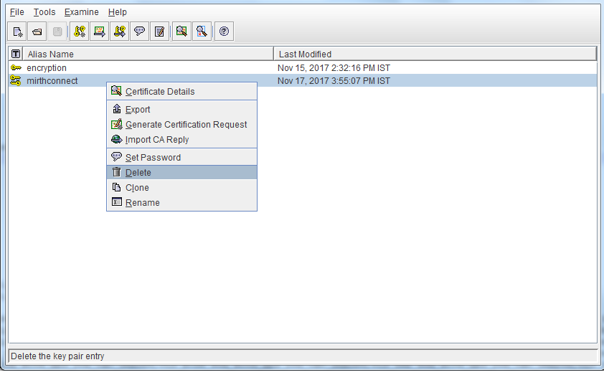Sort entries by the Last Modified column header
Screen dimensions: 604x375
click(x=435, y=54)
